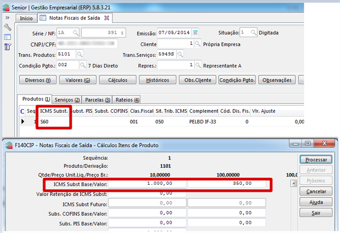The image size is (340, 233).
Task: Switch to the Parcelas (3) tab
Action: click(98, 100)
